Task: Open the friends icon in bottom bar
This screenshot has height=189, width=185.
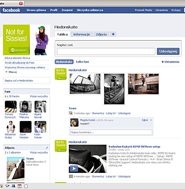Action: 13,186
